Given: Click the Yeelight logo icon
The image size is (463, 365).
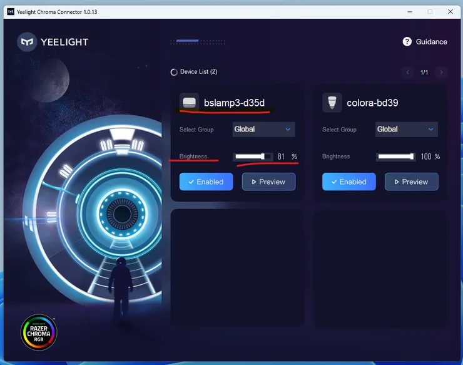Looking at the screenshot, I should (x=27, y=42).
